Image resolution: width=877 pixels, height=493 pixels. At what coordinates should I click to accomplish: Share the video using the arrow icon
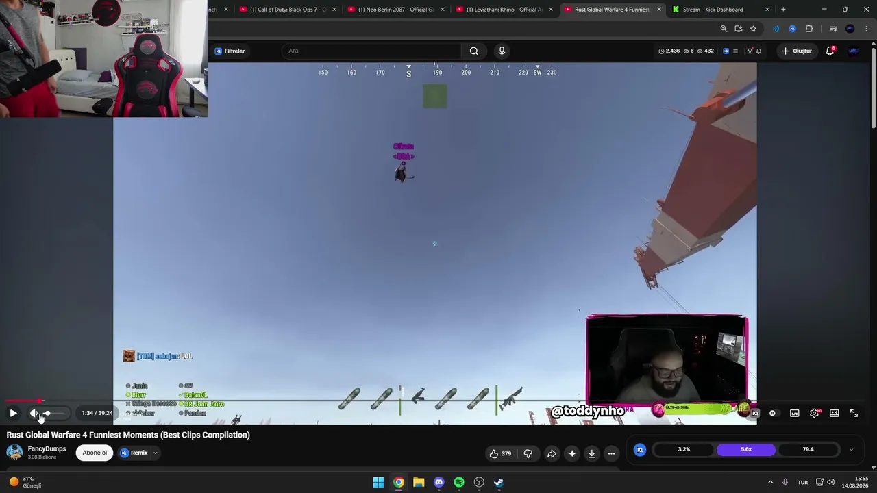pos(552,453)
